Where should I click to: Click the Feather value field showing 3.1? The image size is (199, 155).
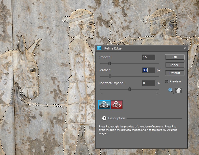pos(149,70)
